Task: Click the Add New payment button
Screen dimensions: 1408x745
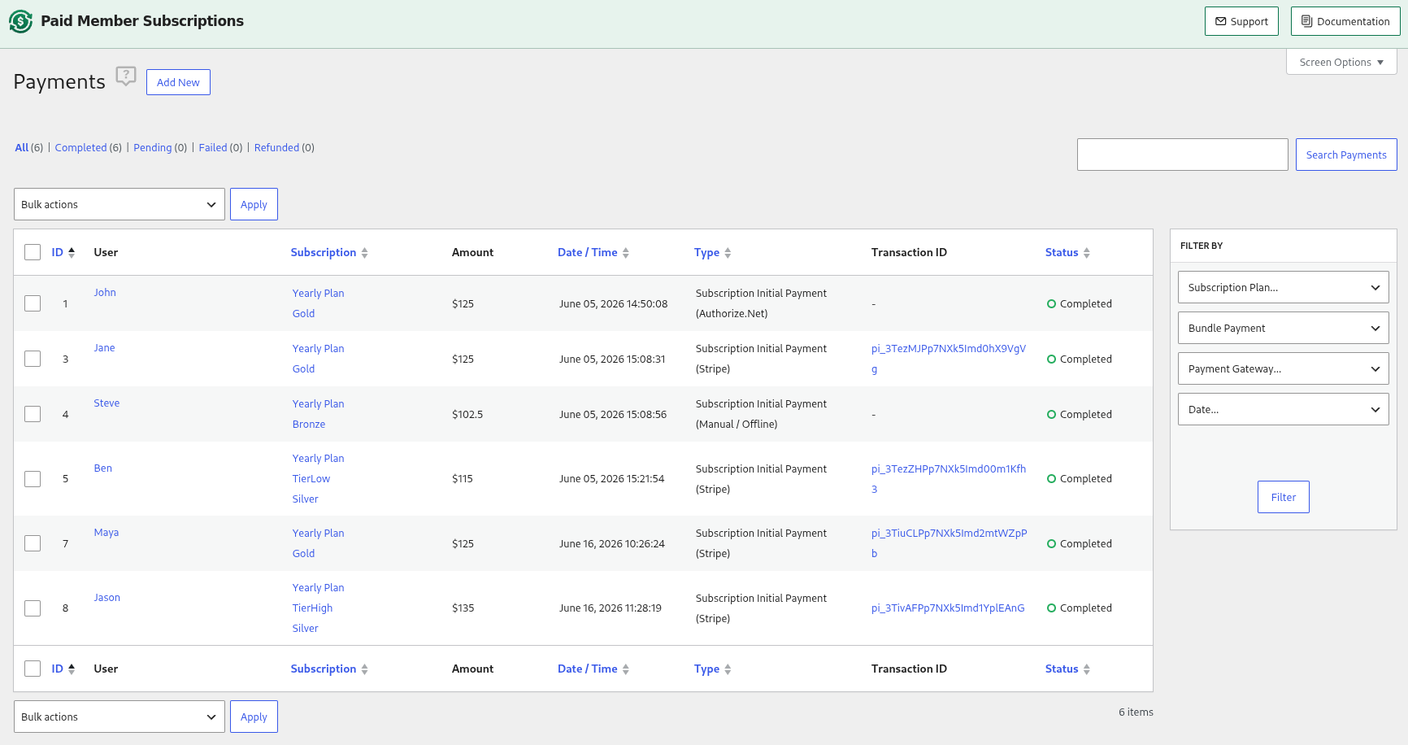Action: point(178,82)
